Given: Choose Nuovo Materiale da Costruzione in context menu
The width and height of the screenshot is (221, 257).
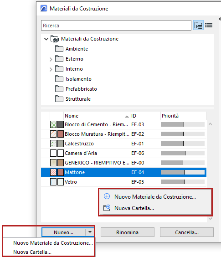Looking at the screenshot, I should 155,197.
